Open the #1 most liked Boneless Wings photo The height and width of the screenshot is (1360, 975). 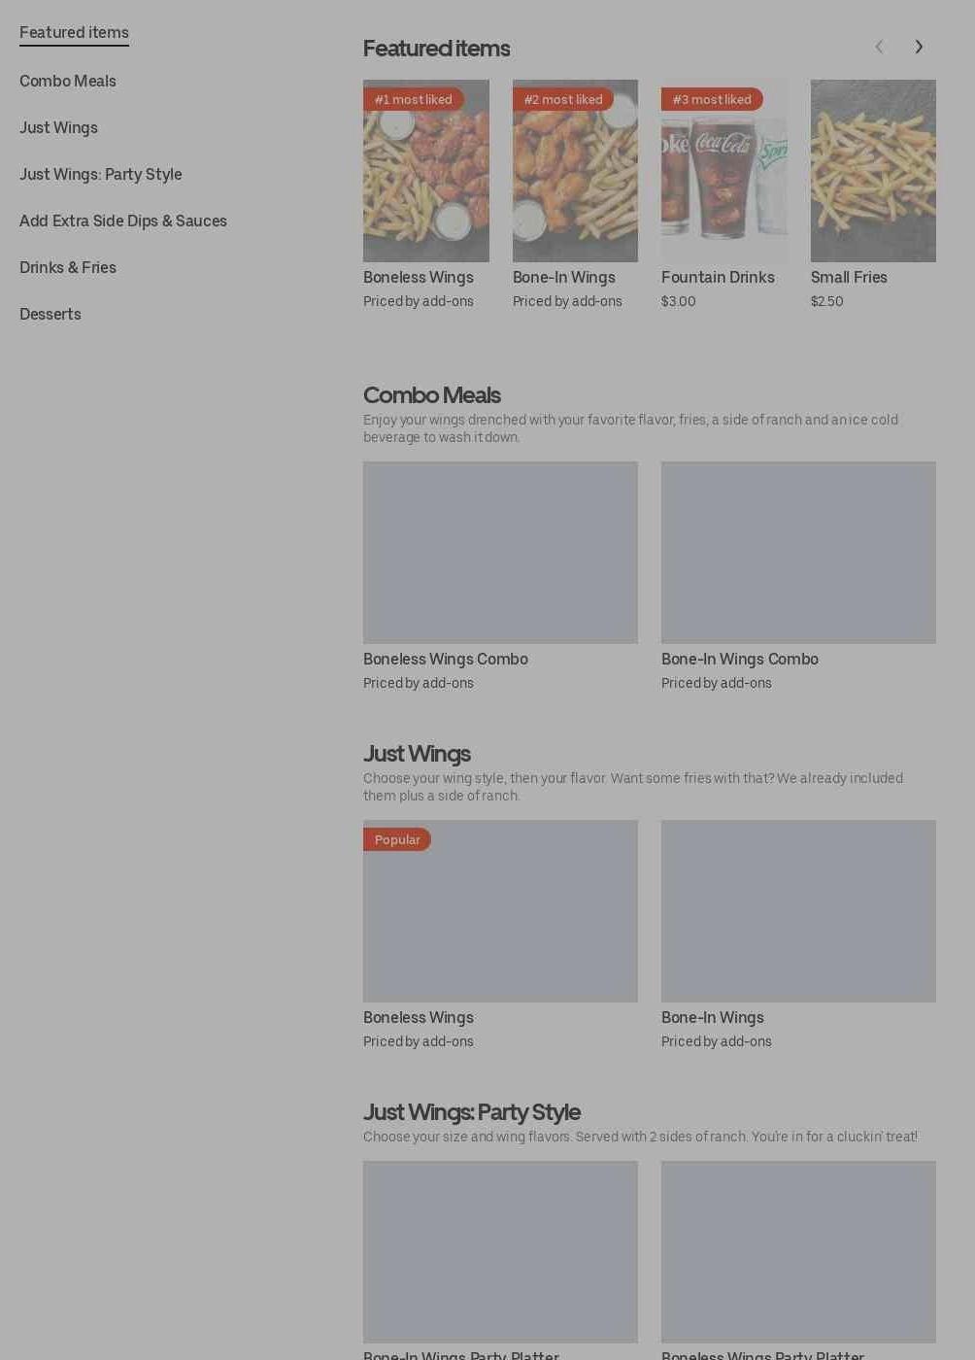coord(426,171)
